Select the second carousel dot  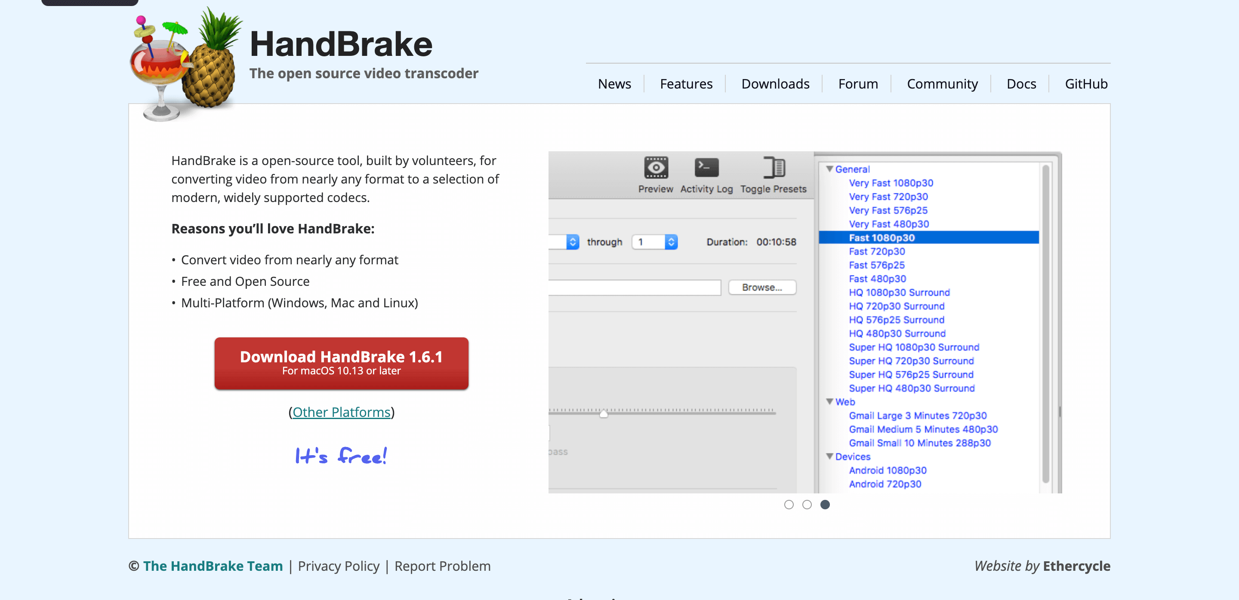coord(807,505)
